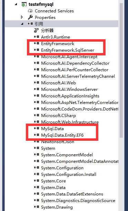Click the EntityFramework.SqlServer reference icon
The image size is (128, 211).
[37, 50]
